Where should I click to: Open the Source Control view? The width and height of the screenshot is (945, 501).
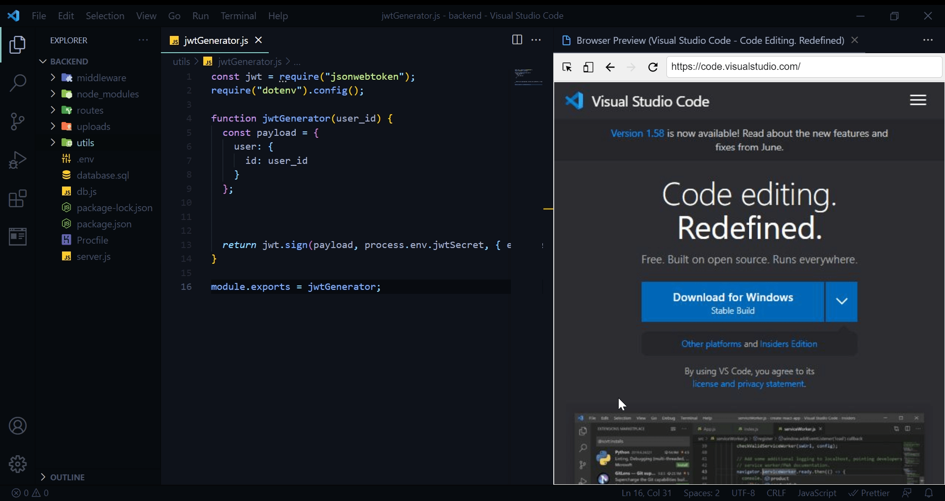tap(18, 121)
